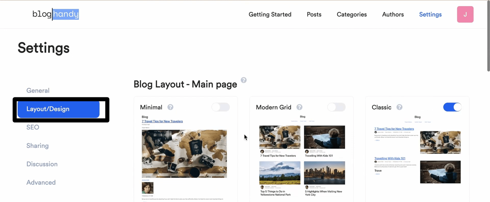Enable the Modern Grid layout toggle

pos(336,107)
